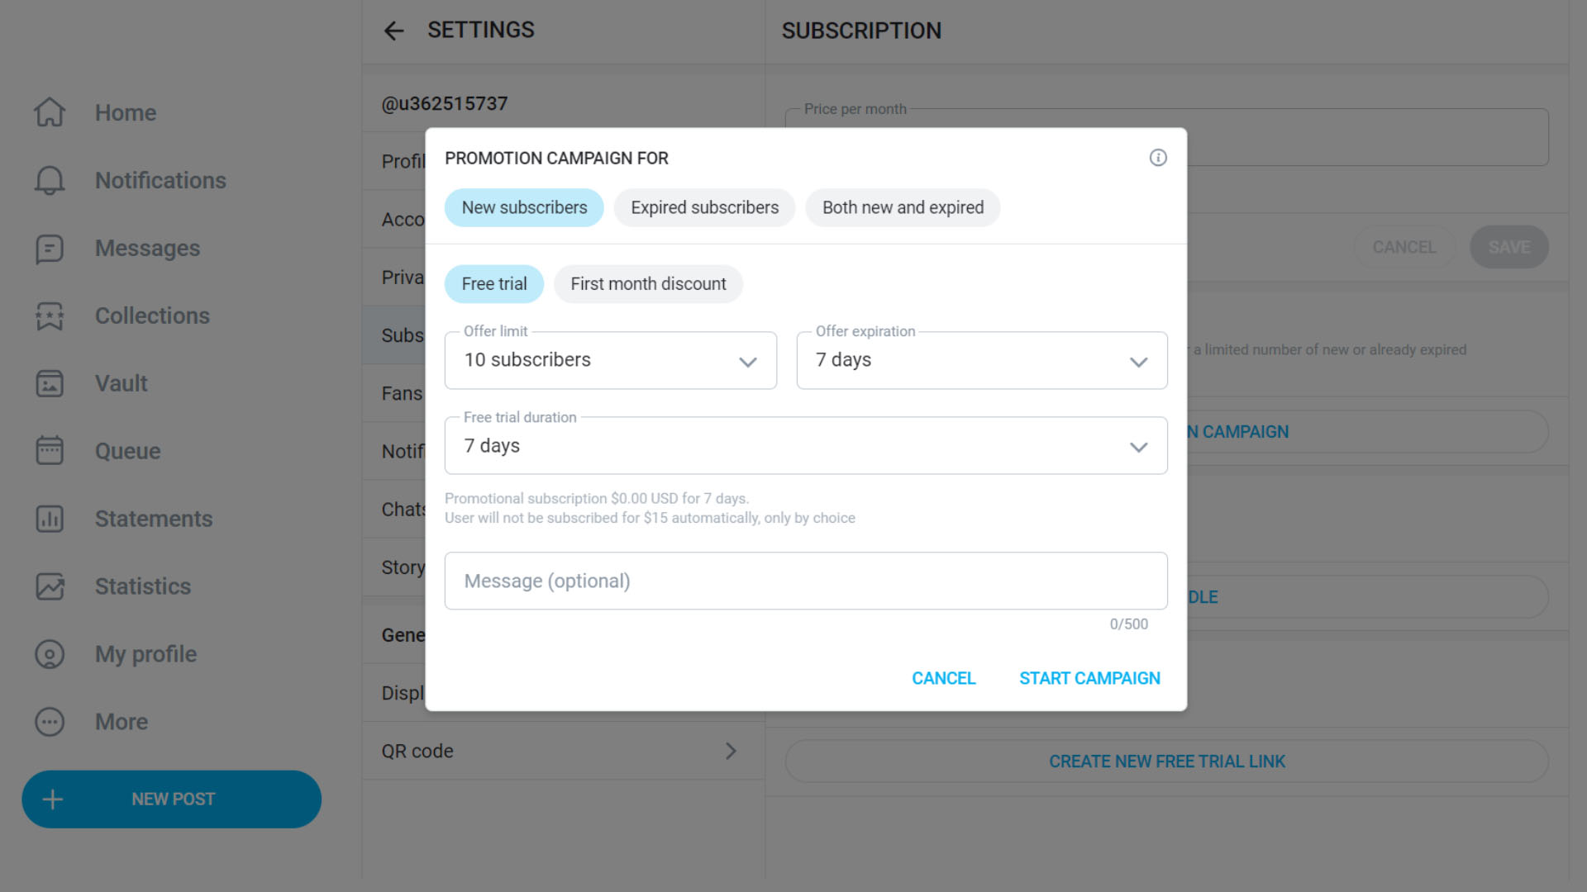Open Messages chat bubble icon
This screenshot has height=892, width=1587.
pos(50,248)
